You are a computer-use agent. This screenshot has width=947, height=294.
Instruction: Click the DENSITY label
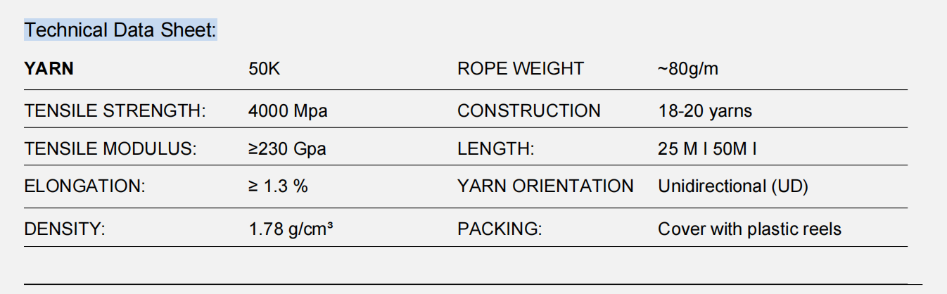pyautogui.click(x=65, y=229)
